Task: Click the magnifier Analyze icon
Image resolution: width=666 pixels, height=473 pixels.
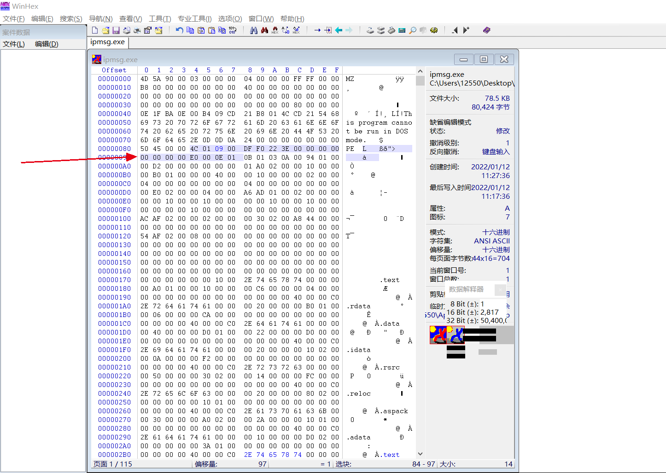Action: point(413,30)
